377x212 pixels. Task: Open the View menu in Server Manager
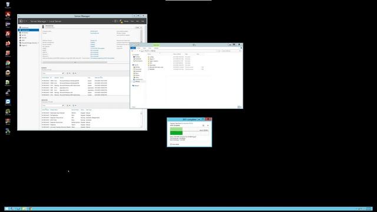[x=137, y=21]
